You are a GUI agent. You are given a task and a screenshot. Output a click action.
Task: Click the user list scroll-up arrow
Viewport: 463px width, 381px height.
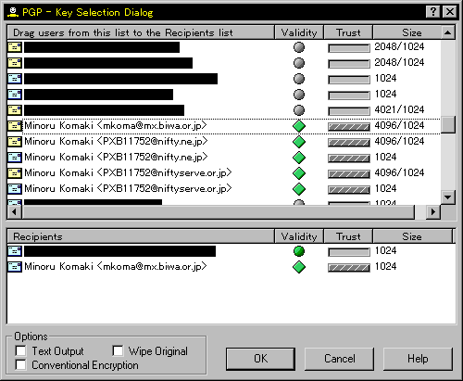(x=448, y=32)
